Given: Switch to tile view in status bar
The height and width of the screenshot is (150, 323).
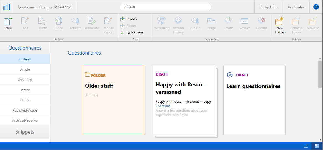Looking at the screenshot, I should click(317, 146).
